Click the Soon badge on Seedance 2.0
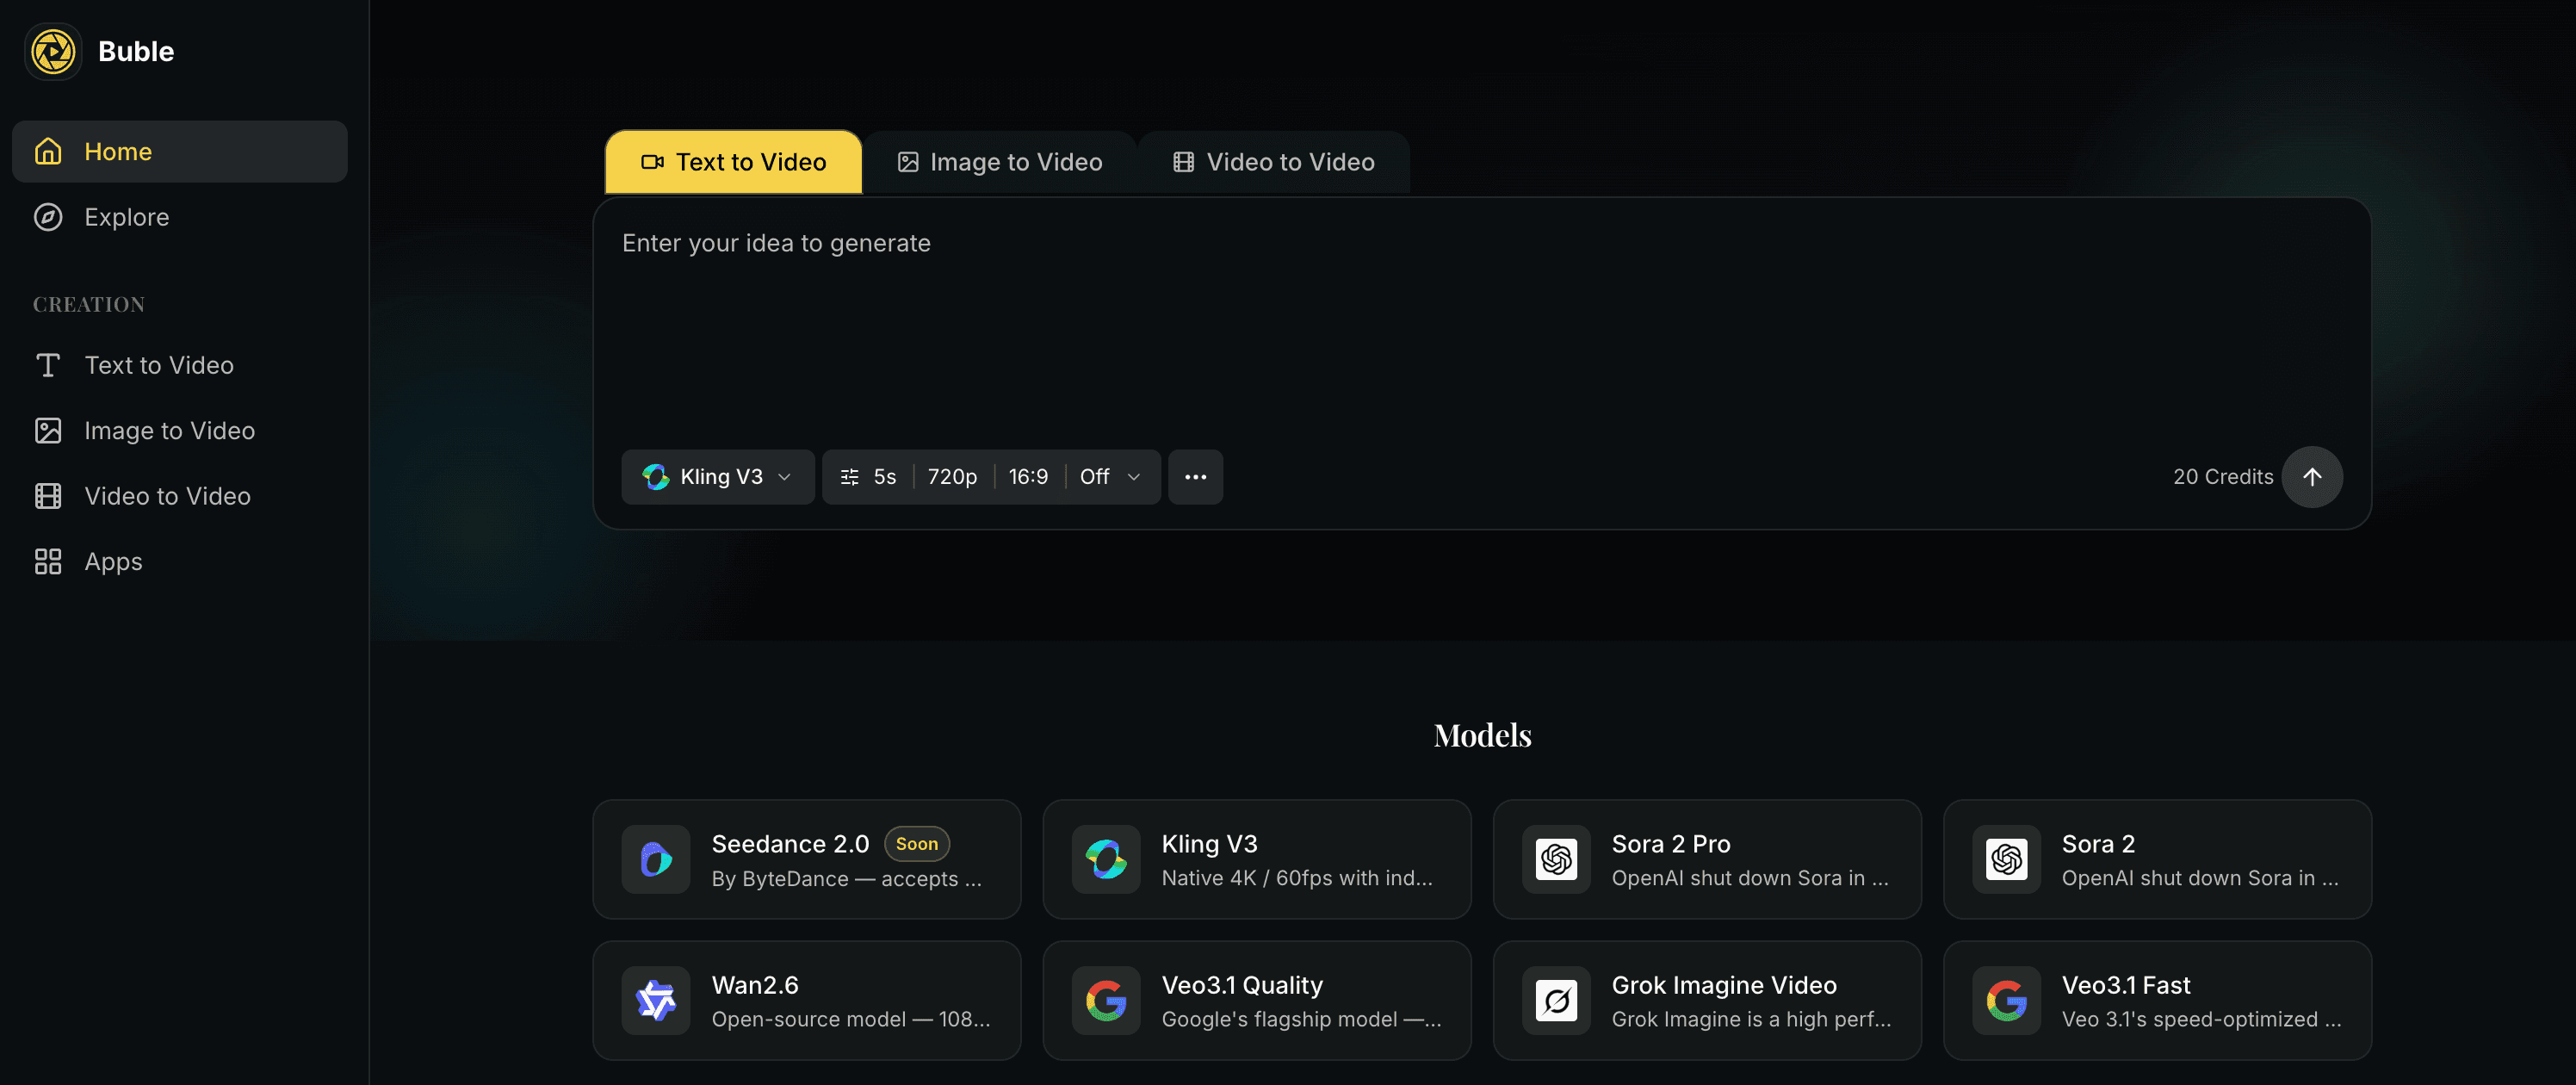 916,844
